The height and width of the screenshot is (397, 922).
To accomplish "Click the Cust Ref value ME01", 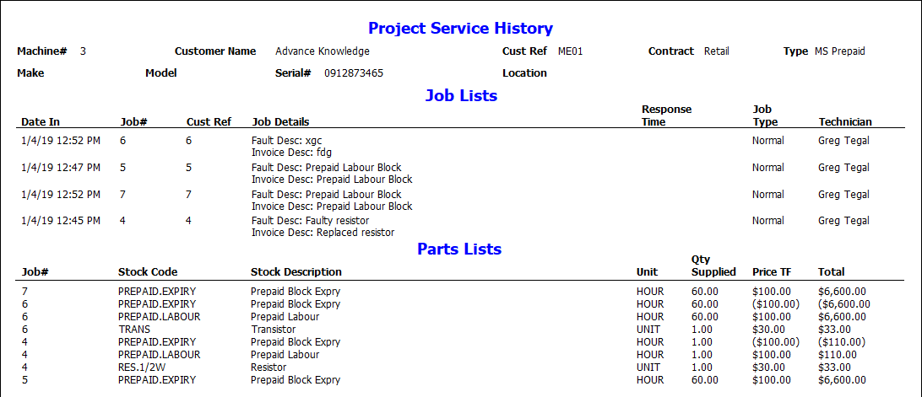I will [570, 51].
